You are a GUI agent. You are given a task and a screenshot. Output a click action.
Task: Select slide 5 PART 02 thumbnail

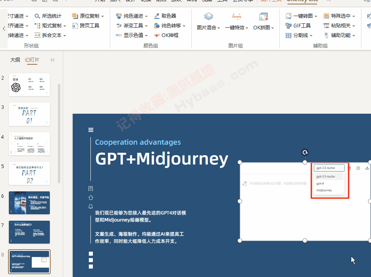coord(29,173)
